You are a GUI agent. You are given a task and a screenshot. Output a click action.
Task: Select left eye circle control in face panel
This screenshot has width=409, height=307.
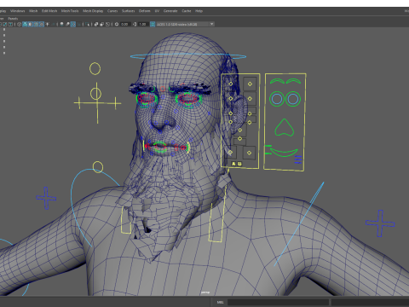277,99
